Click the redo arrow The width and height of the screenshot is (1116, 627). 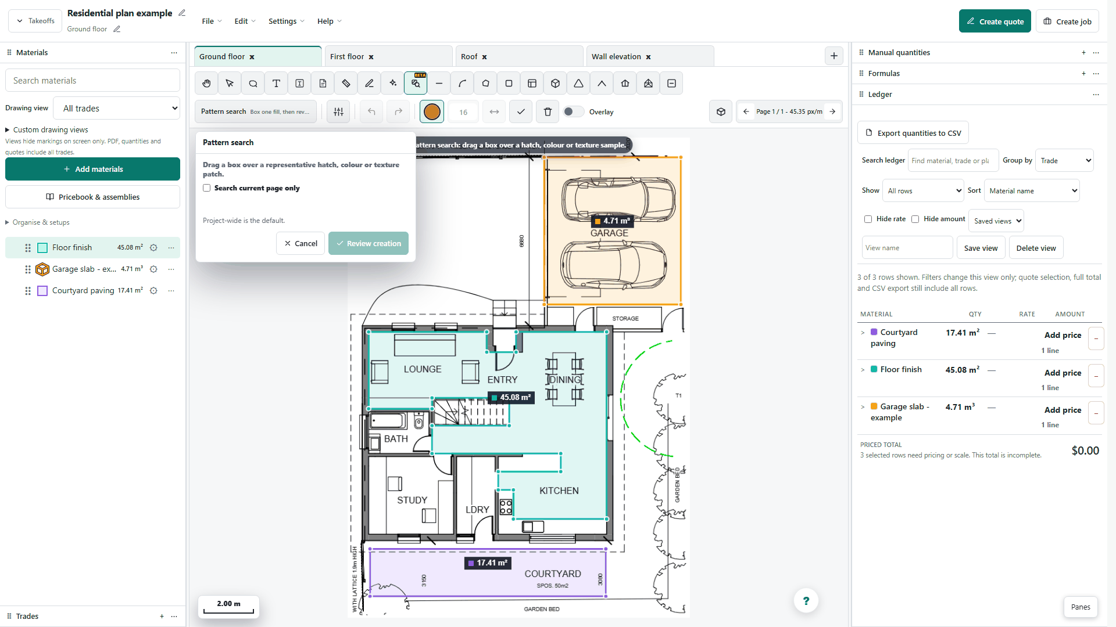point(398,112)
